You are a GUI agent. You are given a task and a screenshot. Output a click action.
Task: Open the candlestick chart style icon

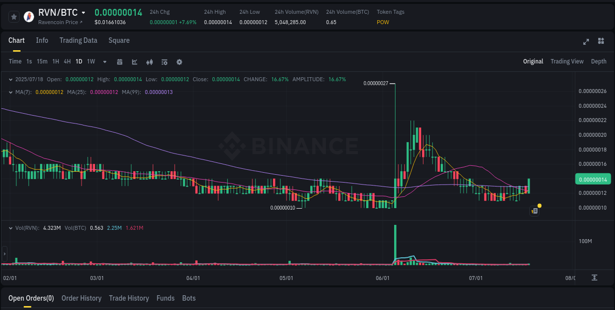tap(150, 62)
